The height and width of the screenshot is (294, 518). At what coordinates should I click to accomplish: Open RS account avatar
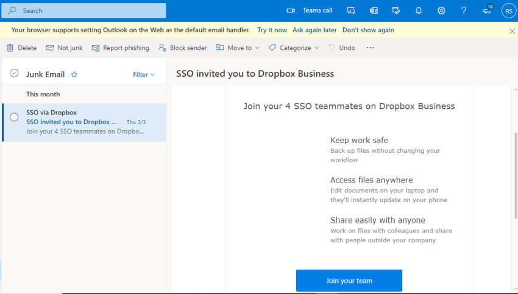(x=509, y=11)
